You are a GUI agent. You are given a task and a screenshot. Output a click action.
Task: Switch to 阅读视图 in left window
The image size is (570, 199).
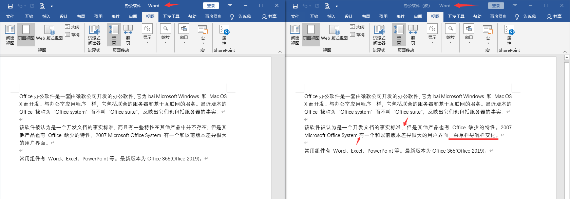pyautogui.click(x=10, y=35)
